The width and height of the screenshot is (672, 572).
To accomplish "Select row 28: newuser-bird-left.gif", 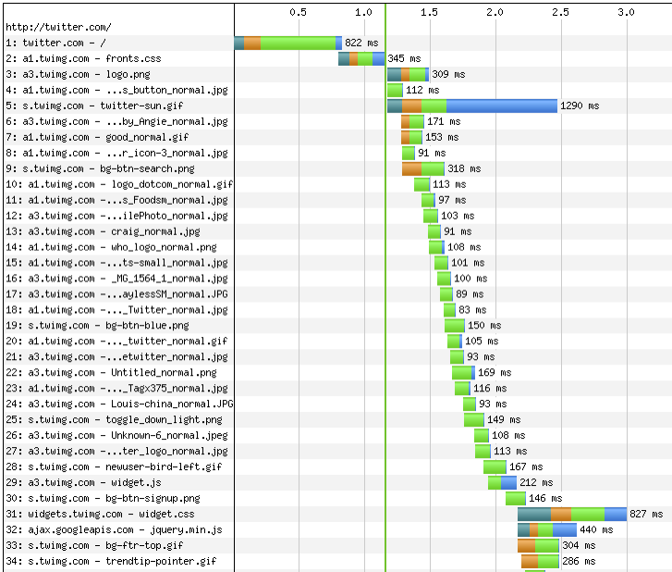I will click(114, 466).
